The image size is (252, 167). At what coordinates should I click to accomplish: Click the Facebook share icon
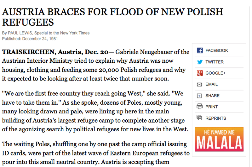[x=200, y=50]
